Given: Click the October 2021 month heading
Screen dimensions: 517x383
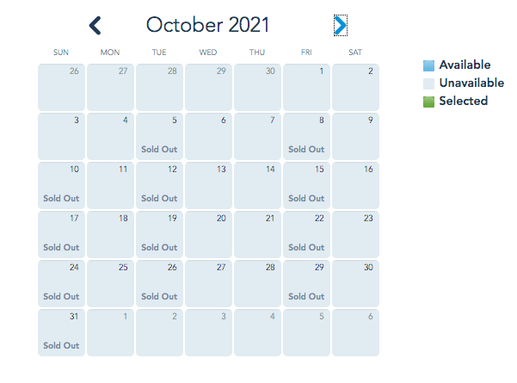Looking at the screenshot, I should pos(207,25).
